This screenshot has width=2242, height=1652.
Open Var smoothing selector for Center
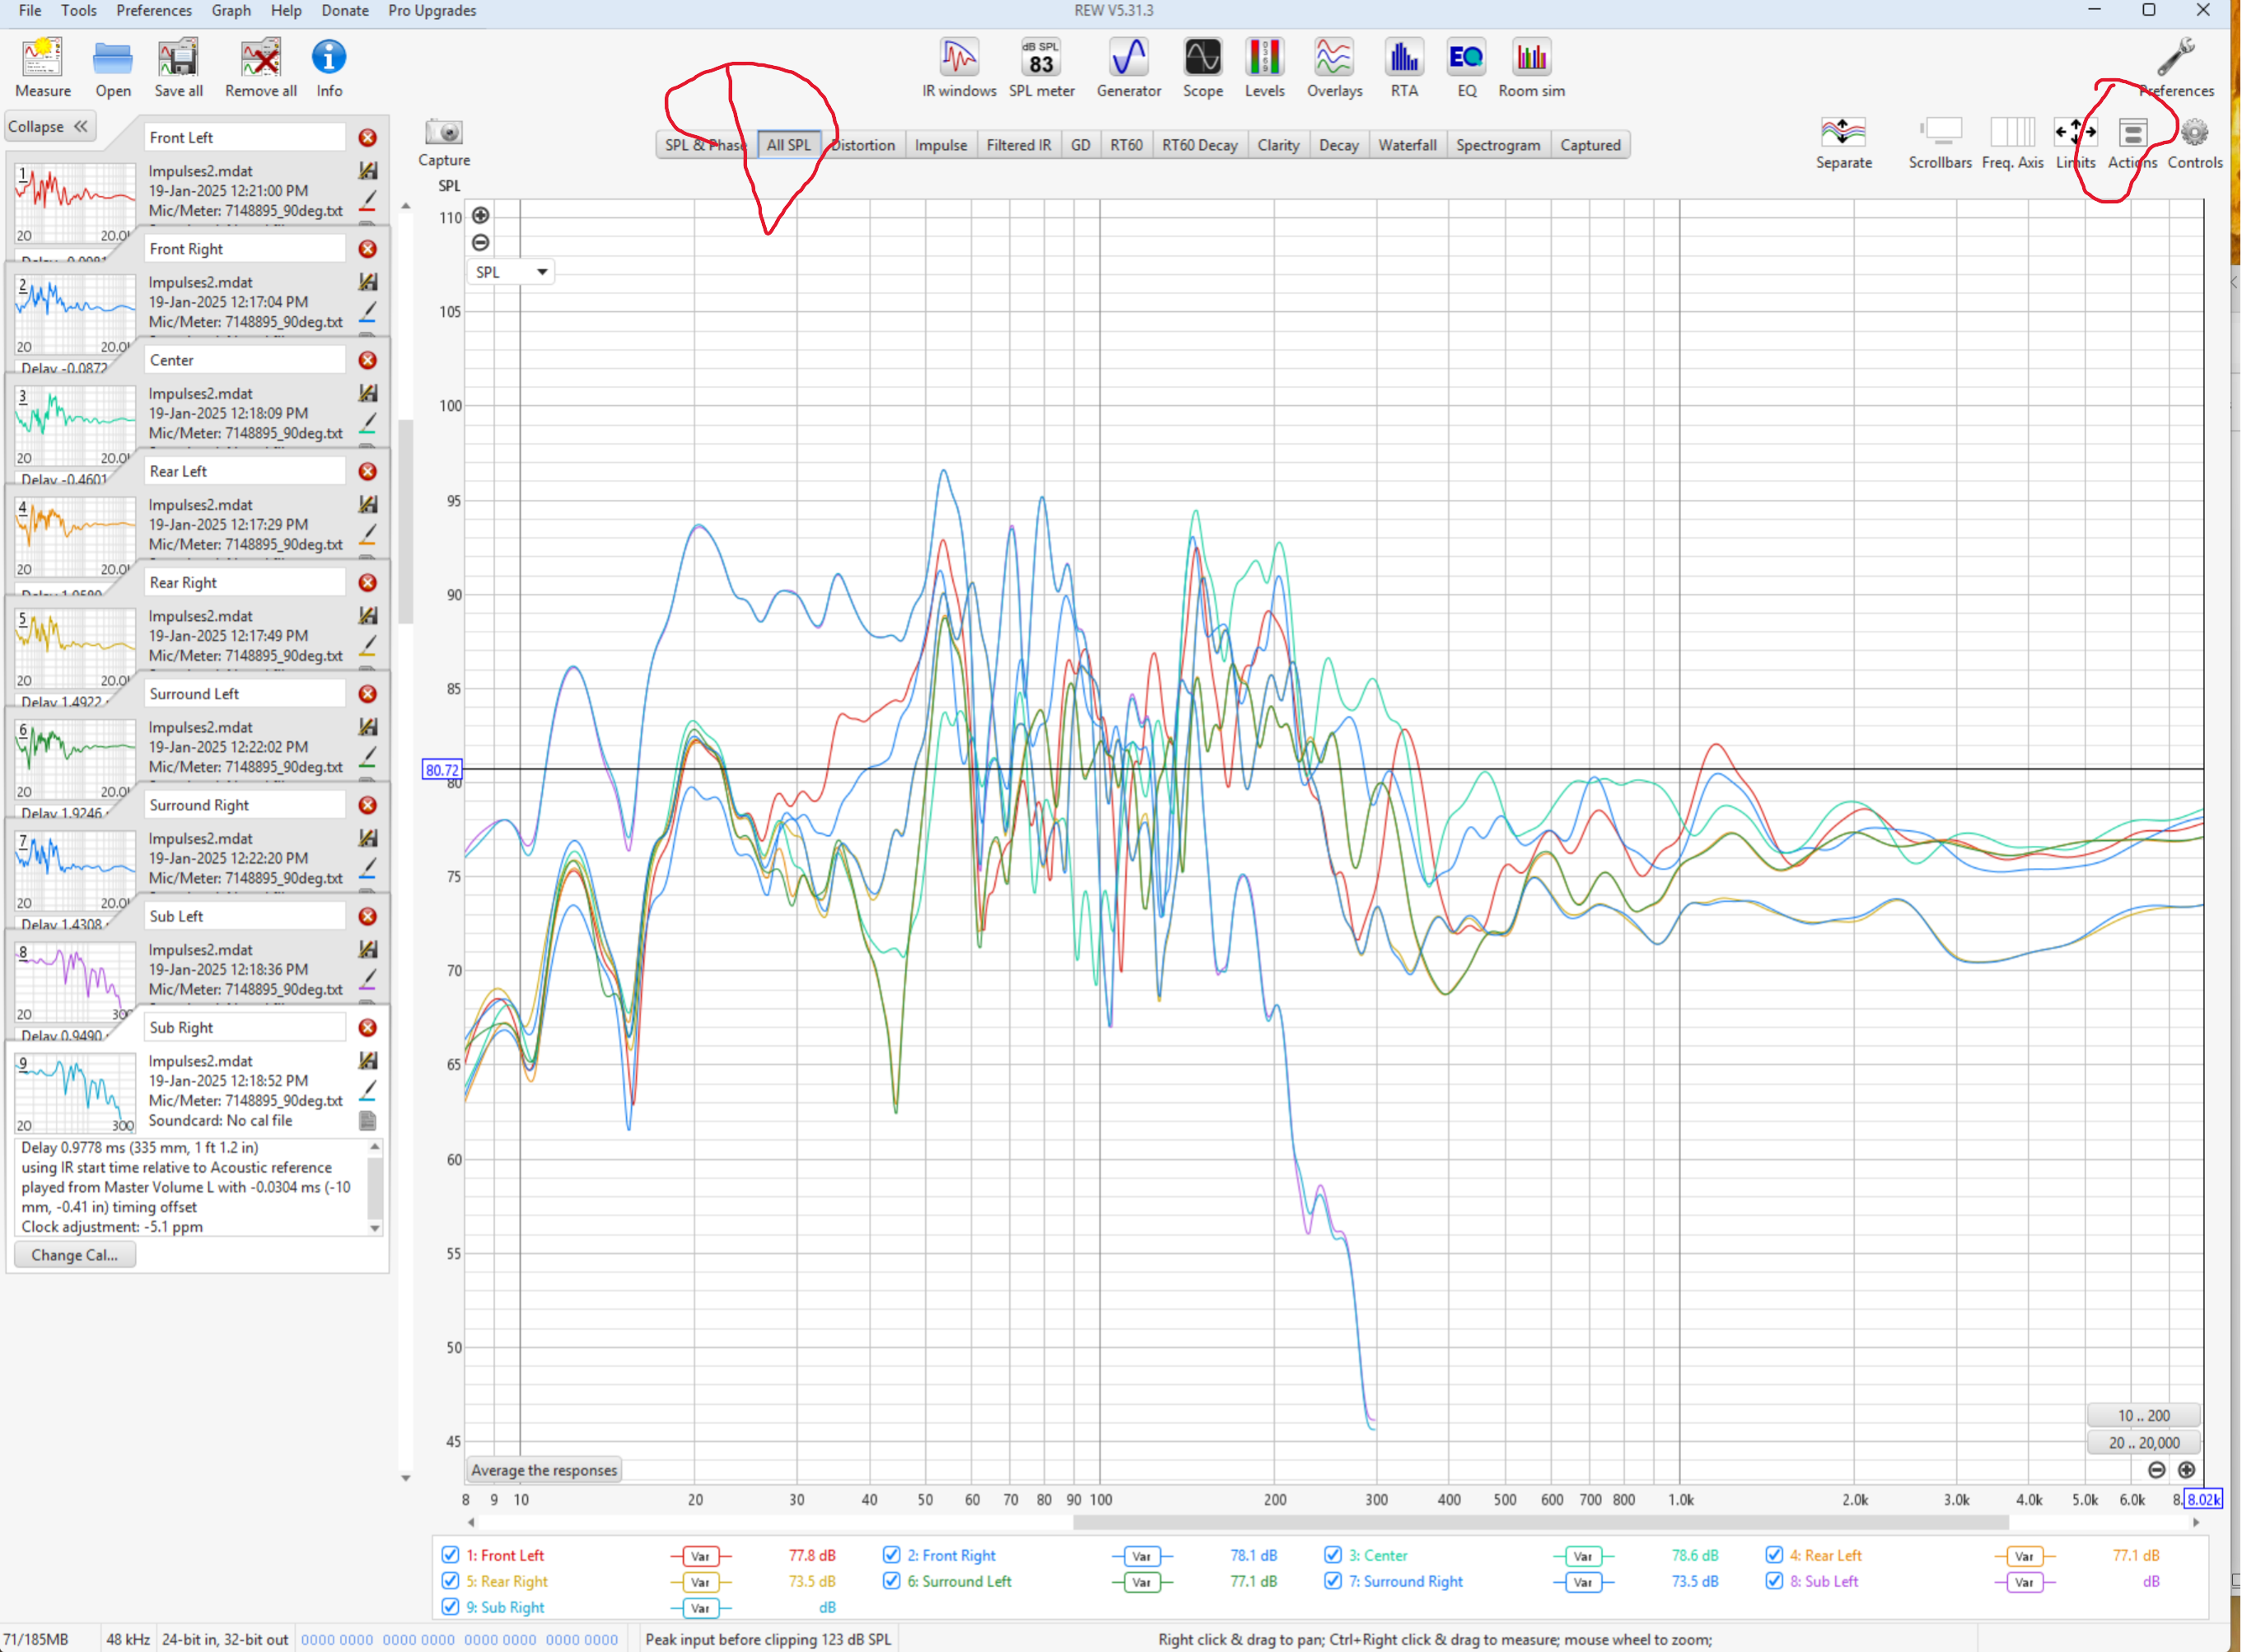(x=1582, y=1556)
